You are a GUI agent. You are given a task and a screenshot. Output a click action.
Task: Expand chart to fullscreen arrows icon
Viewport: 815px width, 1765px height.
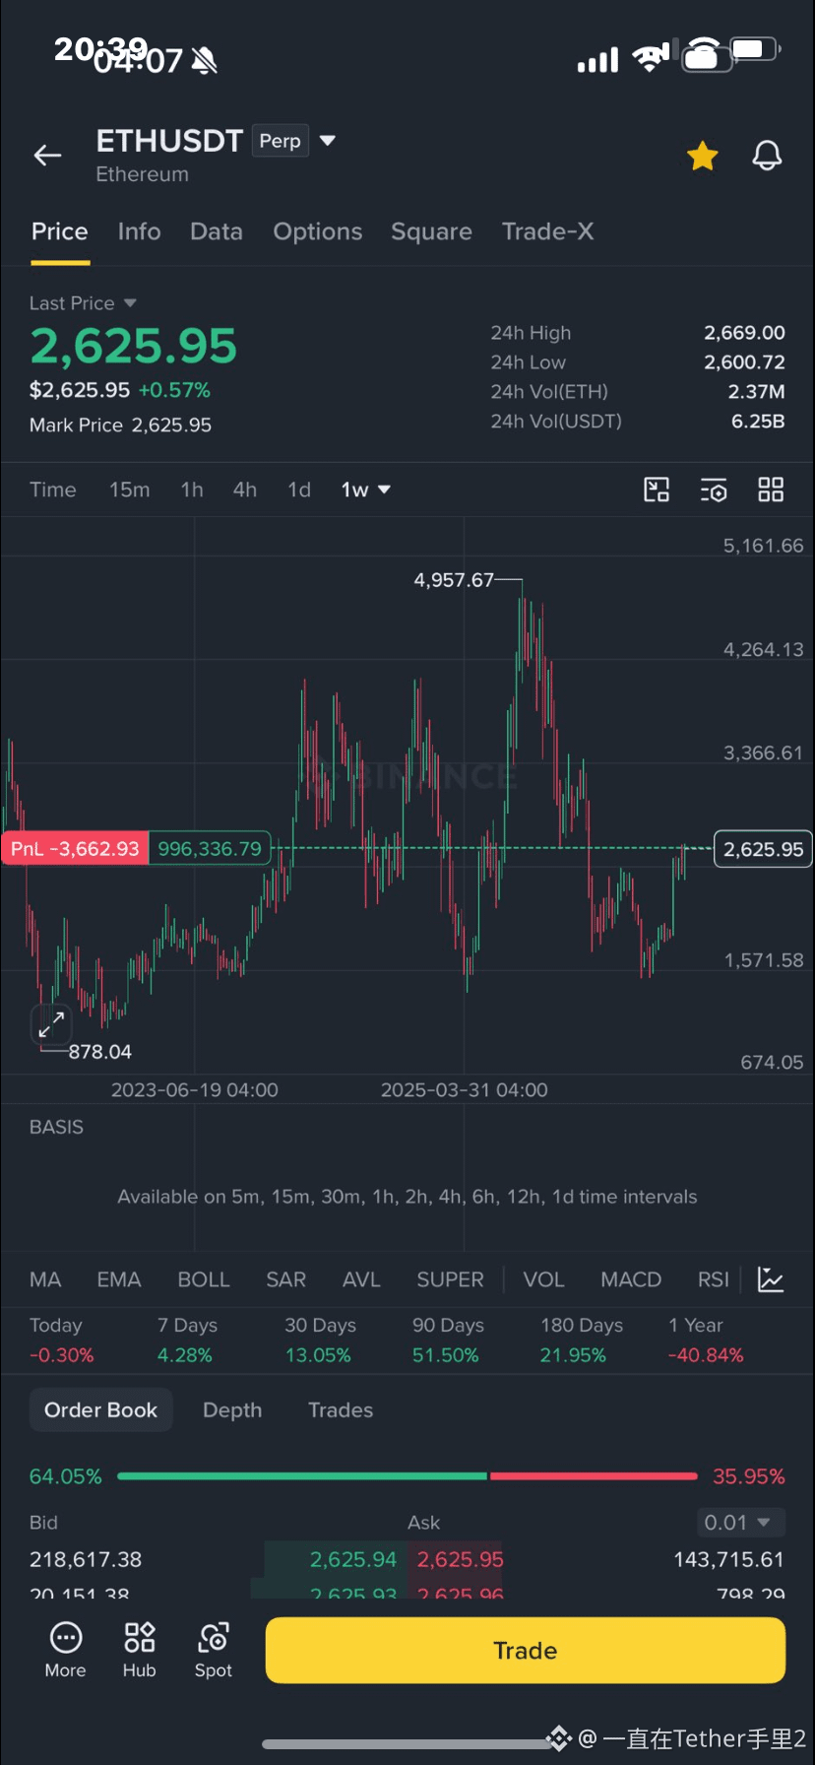[51, 1024]
